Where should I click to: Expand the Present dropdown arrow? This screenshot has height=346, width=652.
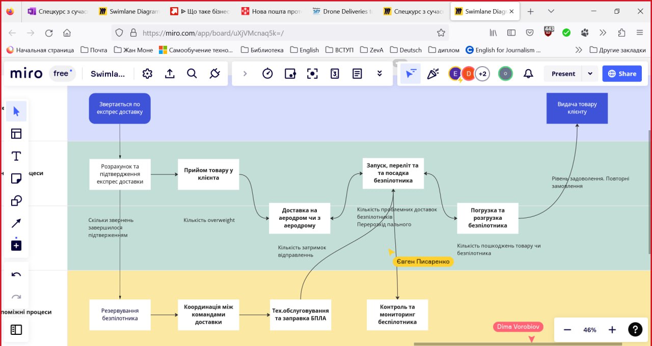590,74
